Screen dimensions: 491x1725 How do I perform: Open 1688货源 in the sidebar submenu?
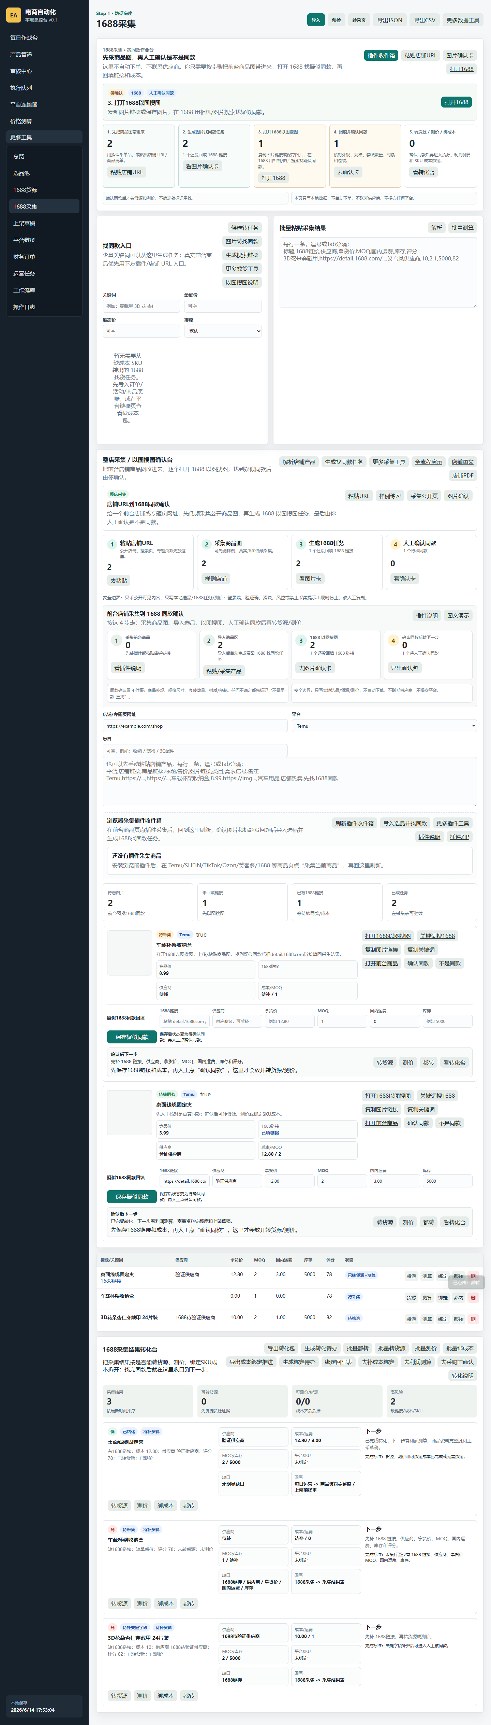click(44, 189)
